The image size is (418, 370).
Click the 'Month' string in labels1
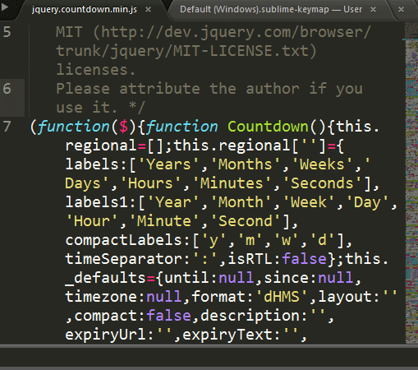click(x=241, y=202)
